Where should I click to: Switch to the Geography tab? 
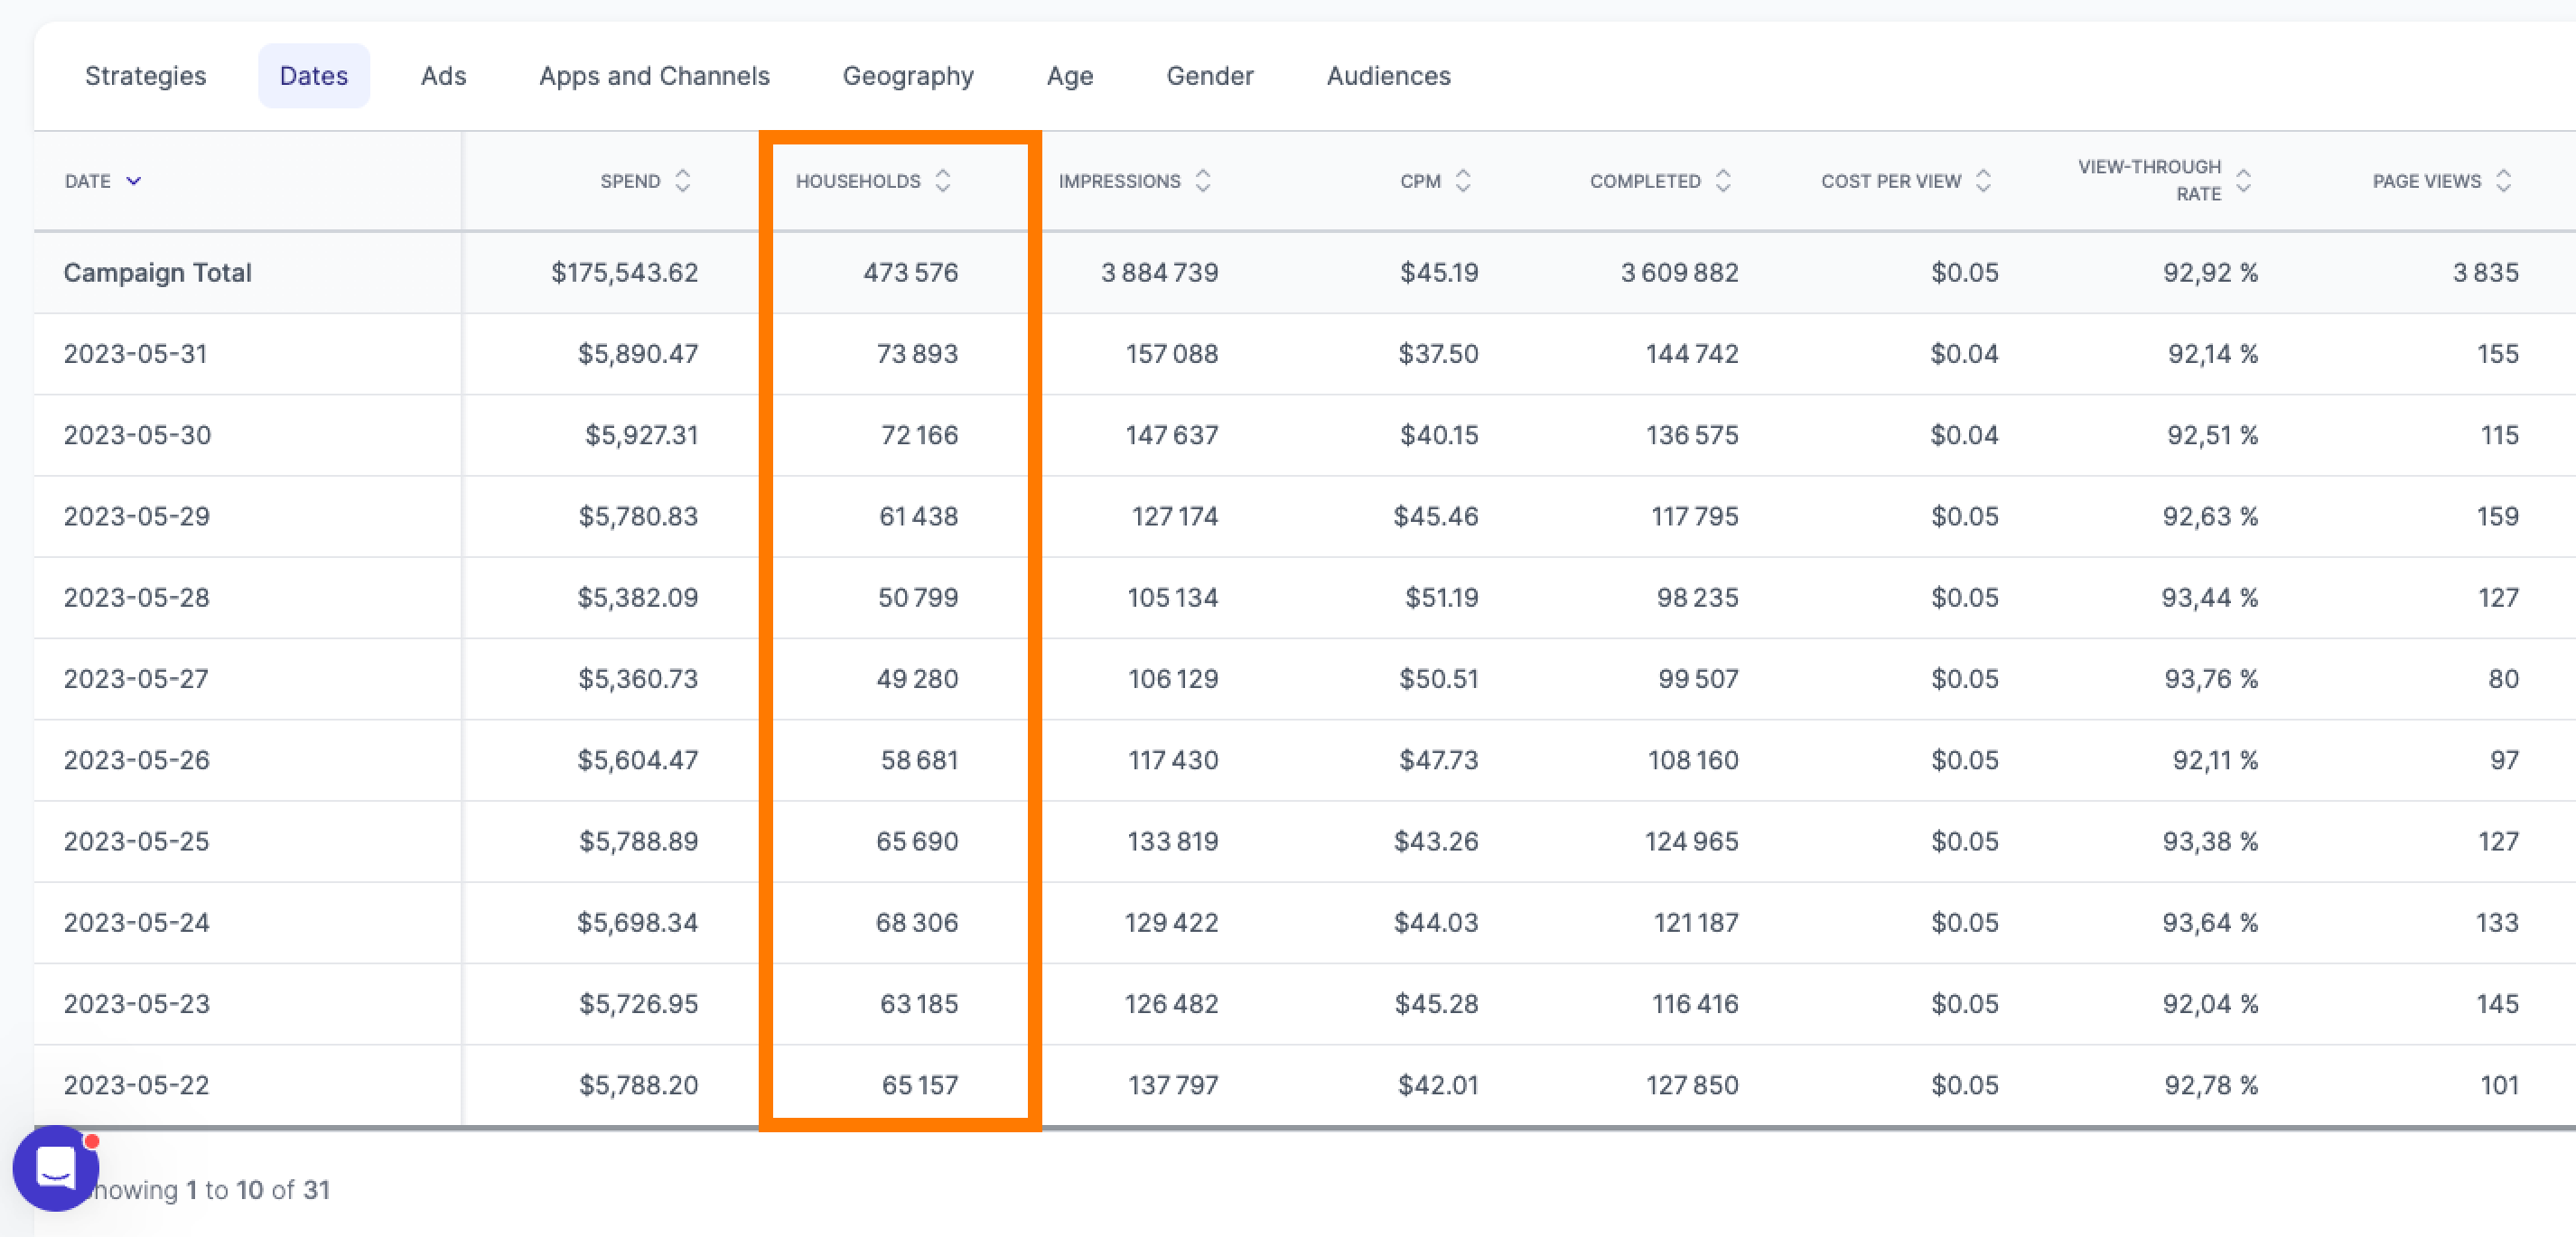(x=908, y=76)
